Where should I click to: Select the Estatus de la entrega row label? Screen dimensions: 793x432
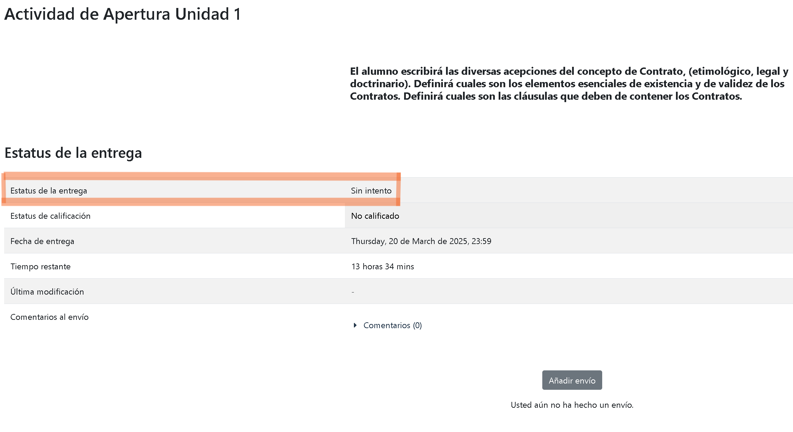48,191
